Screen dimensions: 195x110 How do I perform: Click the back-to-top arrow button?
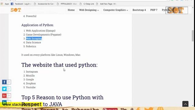click(185, 104)
